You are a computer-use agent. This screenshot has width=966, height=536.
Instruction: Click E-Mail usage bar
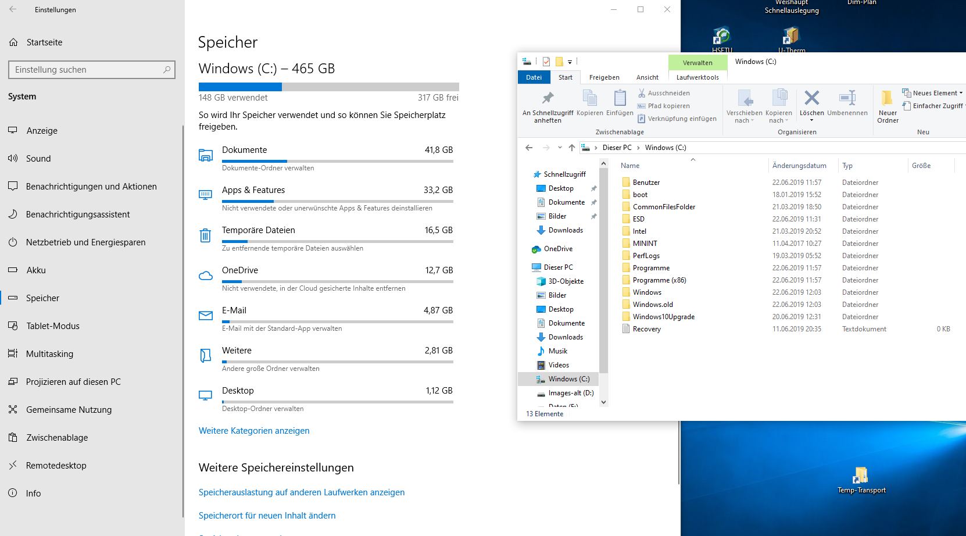coord(337,321)
